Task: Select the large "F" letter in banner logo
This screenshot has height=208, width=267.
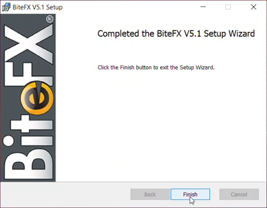Action: (28, 73)
